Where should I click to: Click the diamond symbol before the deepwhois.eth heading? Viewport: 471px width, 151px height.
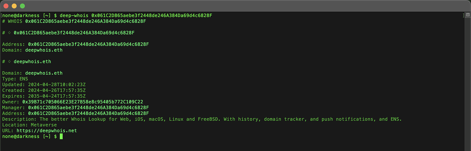click(9, 62)
